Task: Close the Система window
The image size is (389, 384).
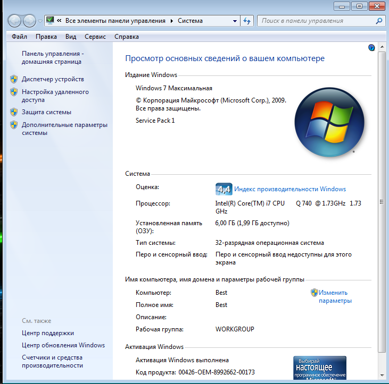Action: pos(377,6)
